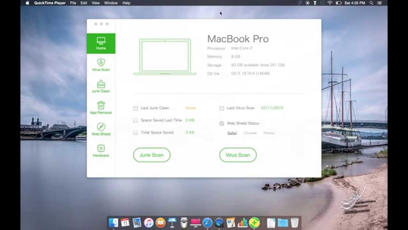The image size is (408, 230).
Task: Open the Virus Scan sidebar section
Action: [101, 65]
